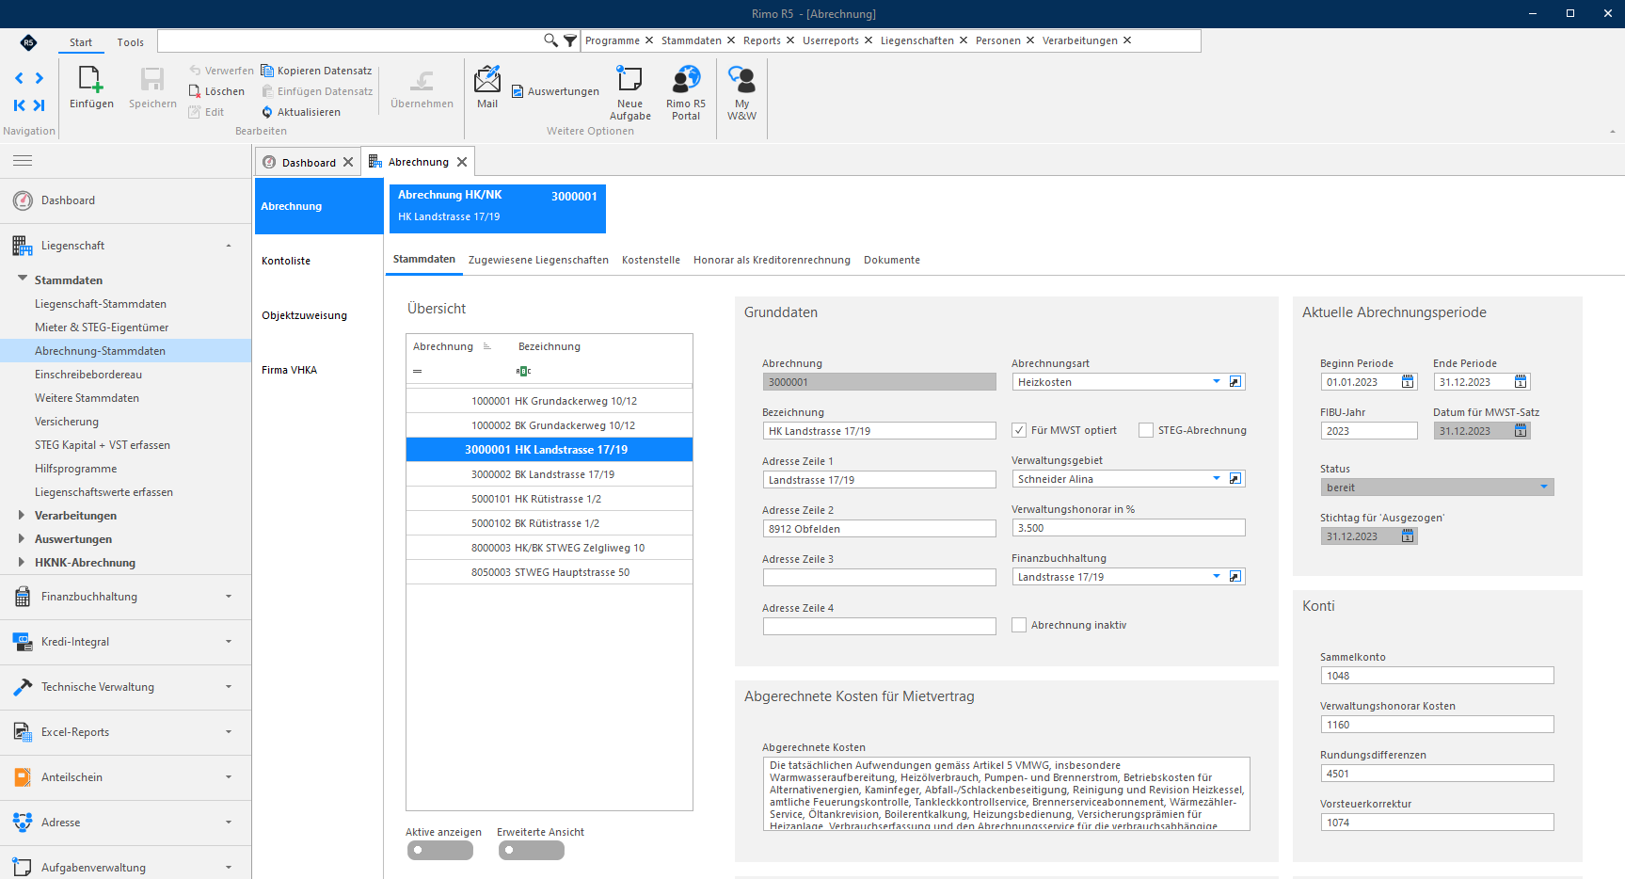Screen dimensions: 1625x879
Task: Uncheck Für MWST optiert checkbox
Action: pos(1019,430)
